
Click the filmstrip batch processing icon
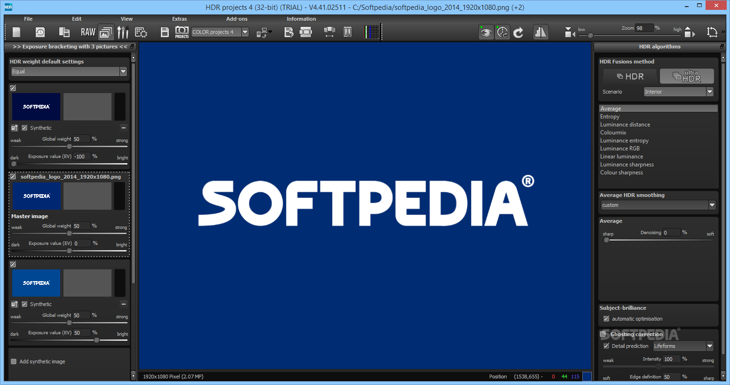tap(306, 32)
